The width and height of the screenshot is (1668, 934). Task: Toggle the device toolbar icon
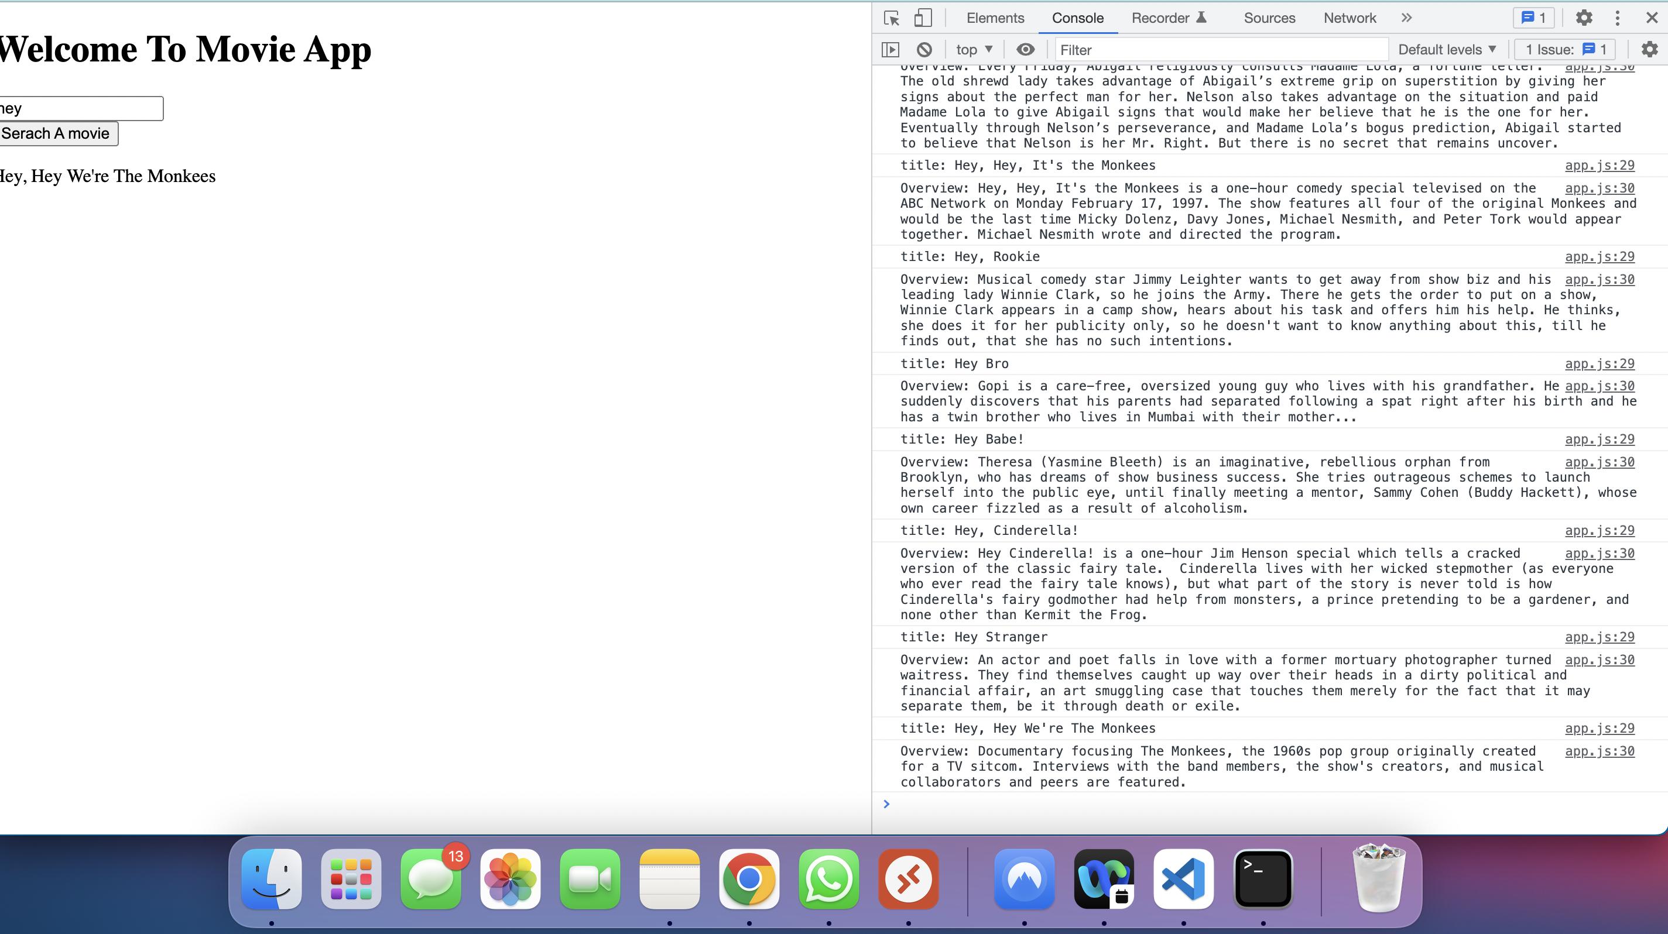pyautogui.click(x=923, y=18)
